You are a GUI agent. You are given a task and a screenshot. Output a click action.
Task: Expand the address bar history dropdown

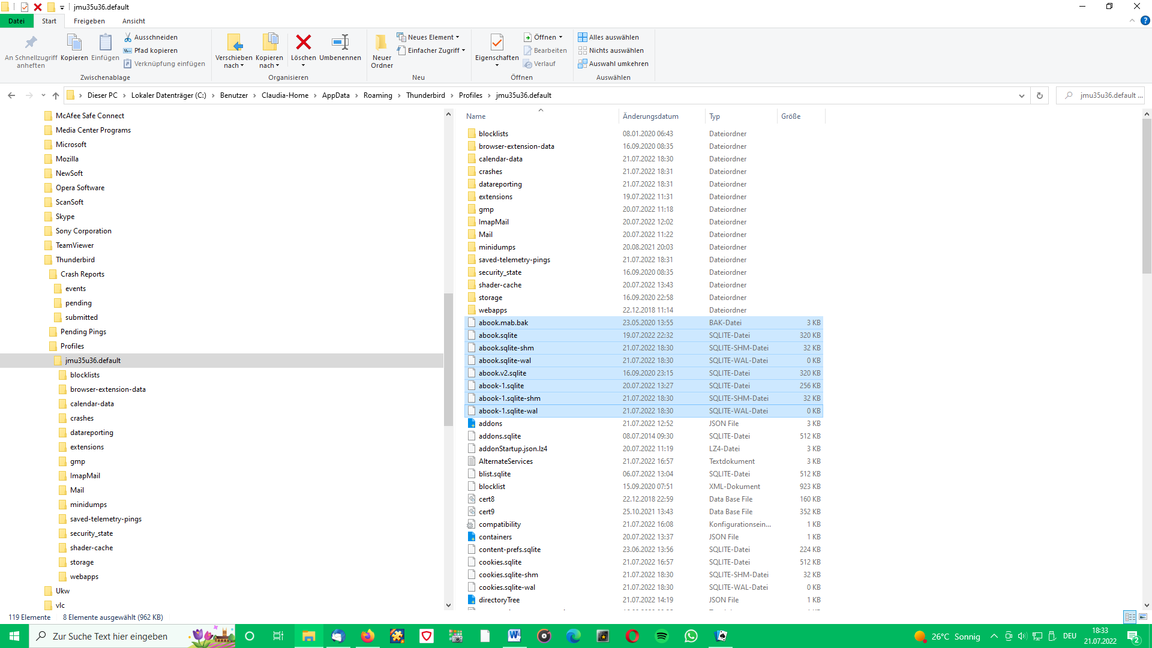pyautogui.click(x=1022, y=95)
